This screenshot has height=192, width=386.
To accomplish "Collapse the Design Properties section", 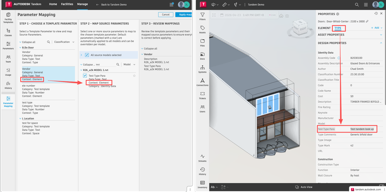I will click(381, 43).
